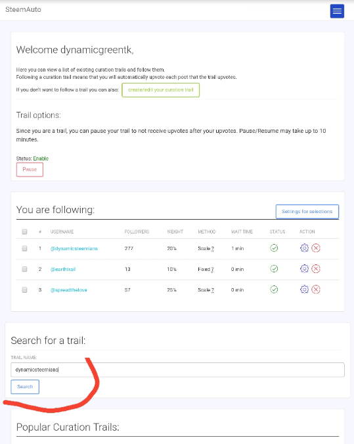
Task: Click green status checkmark for @dynamicsteemians
Action: (x=274, y=248)
